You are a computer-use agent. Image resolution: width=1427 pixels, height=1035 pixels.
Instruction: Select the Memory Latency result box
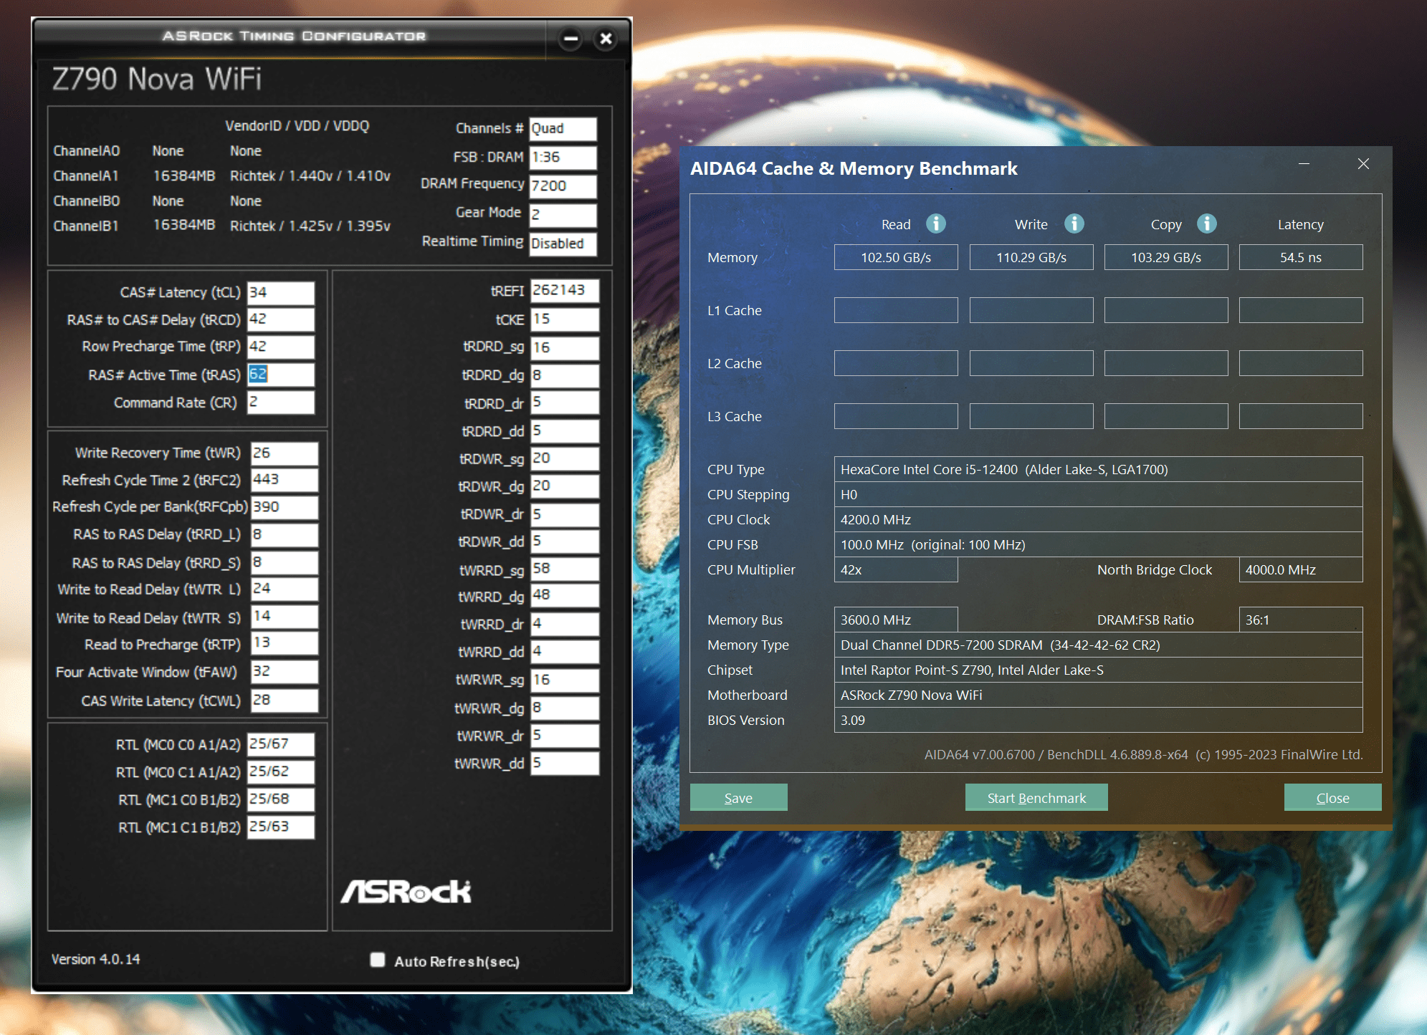point(1300,257)
